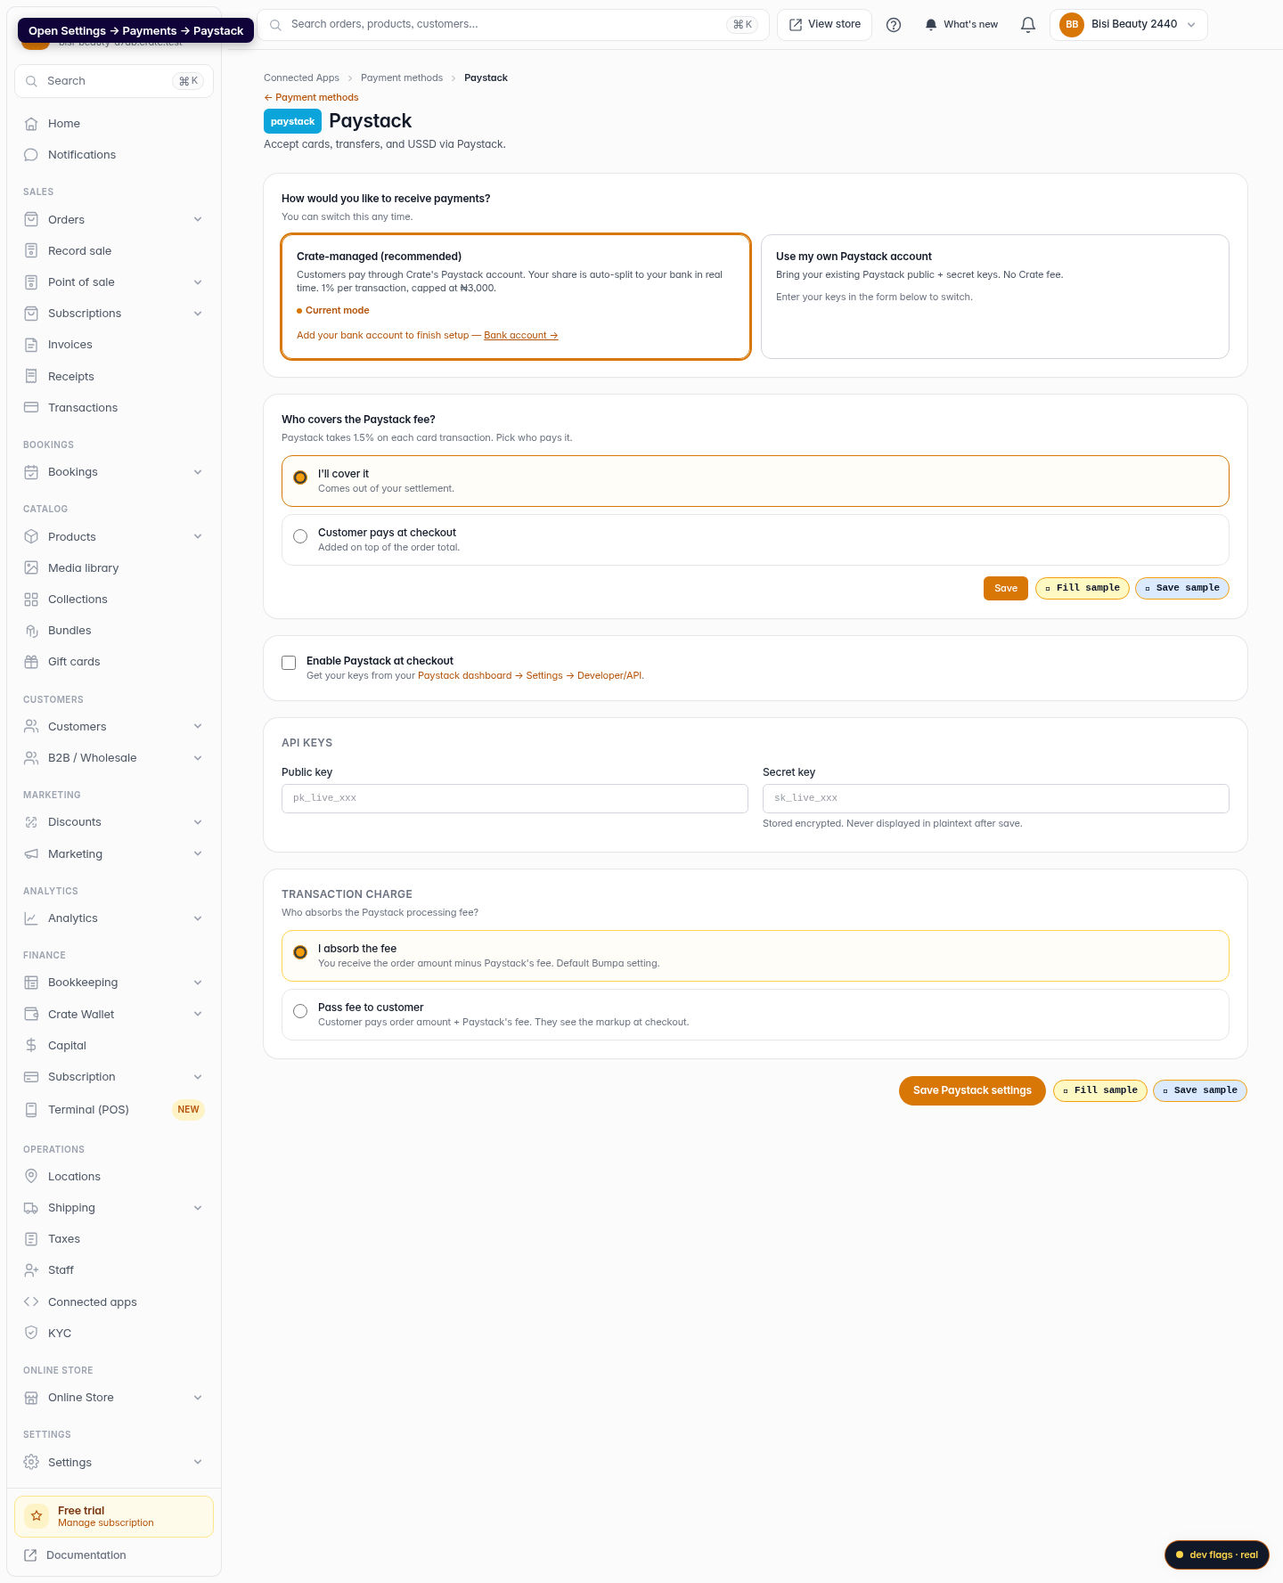The image size is (1283, 1583).
Task: Click the Media library image icon
Action: pos(31,568)
